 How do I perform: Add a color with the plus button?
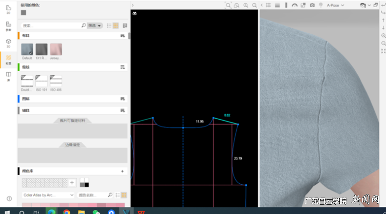(72, 182)
